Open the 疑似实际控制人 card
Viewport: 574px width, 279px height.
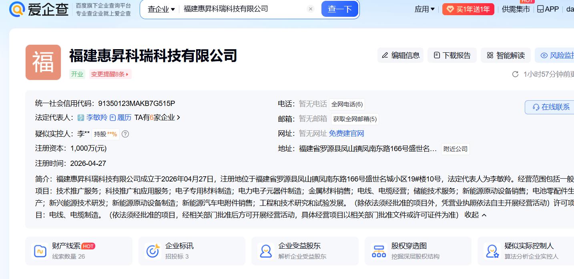tap(526, 251)
